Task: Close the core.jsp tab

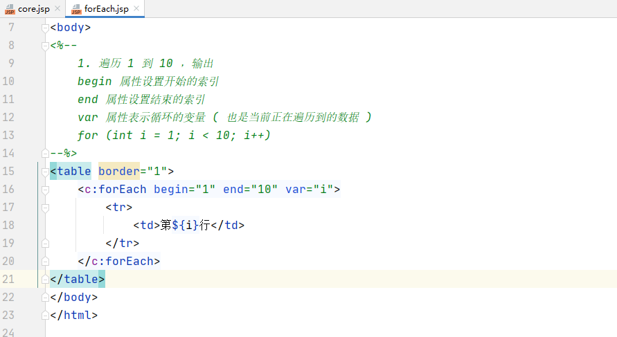Action: pos(57,8)
